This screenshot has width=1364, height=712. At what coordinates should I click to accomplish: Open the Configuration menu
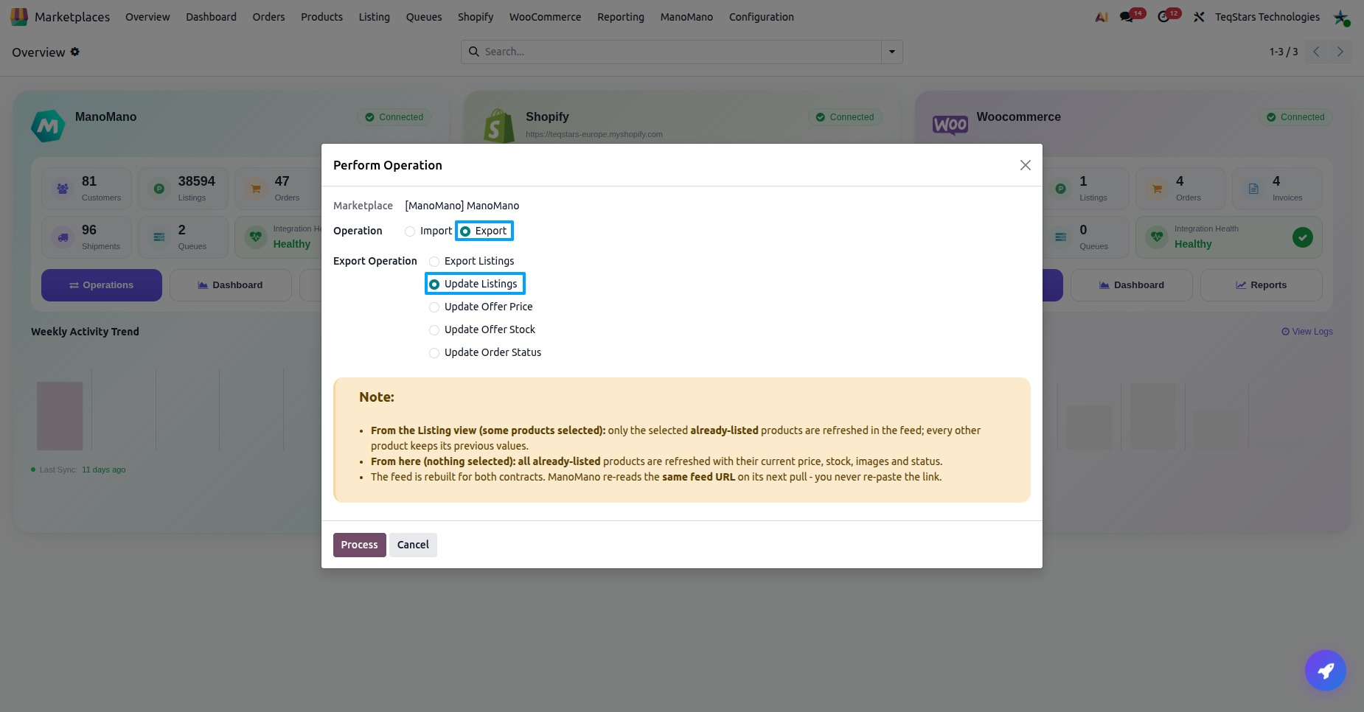coord(762,17)
